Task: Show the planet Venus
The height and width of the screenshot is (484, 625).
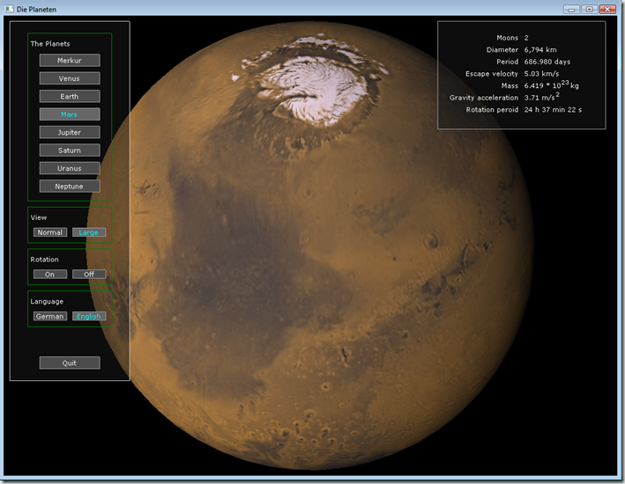Action: tap(70, 78)
